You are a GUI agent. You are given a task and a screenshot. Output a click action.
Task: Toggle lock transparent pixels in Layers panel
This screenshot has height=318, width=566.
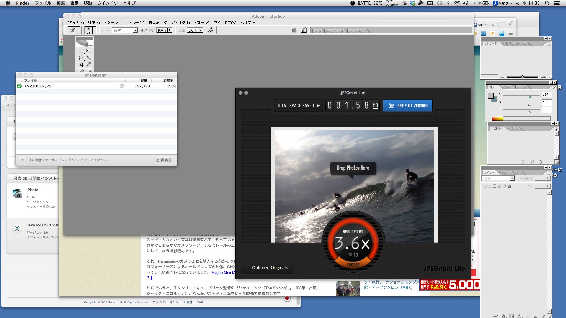[494, 186]
